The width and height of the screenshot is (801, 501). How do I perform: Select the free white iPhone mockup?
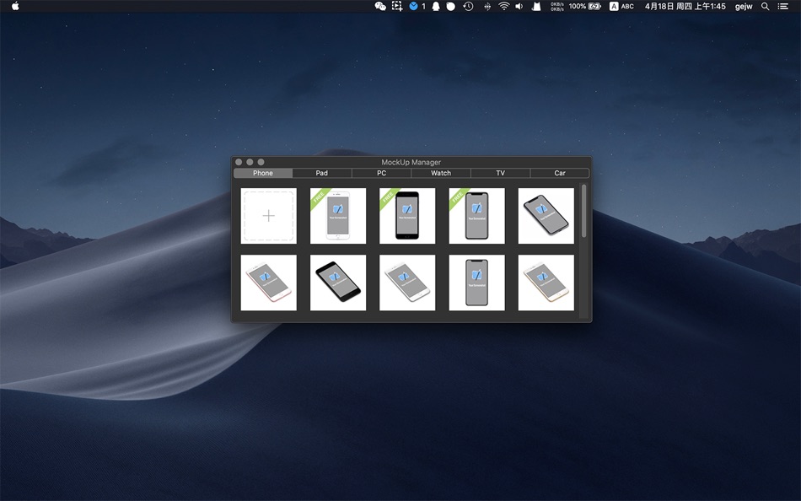[338, 216]
